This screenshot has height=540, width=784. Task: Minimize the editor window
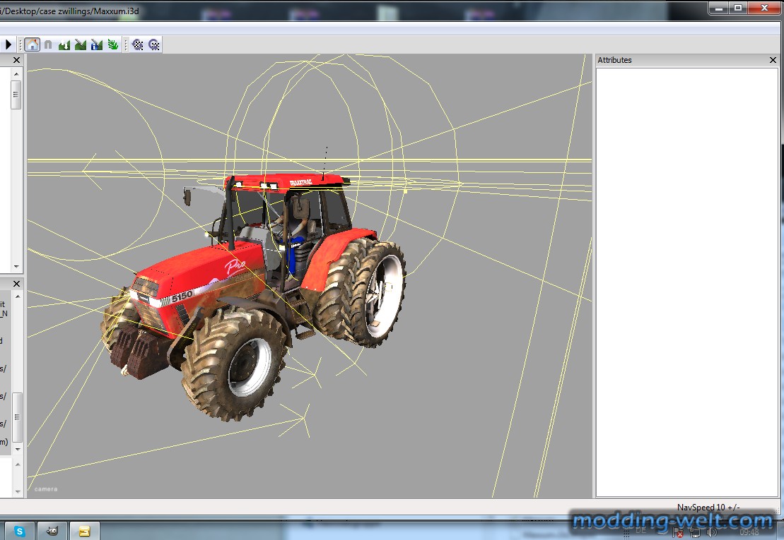(719, 8)
